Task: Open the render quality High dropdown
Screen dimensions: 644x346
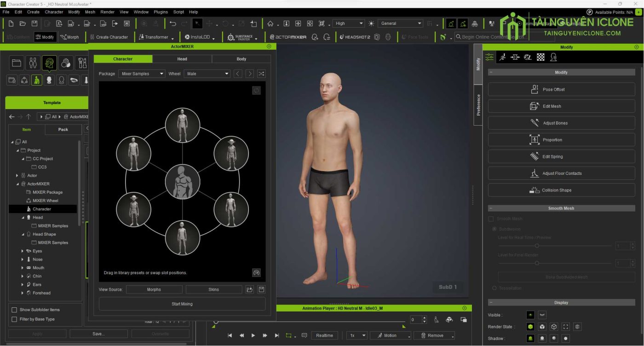Action: point(349,23)
